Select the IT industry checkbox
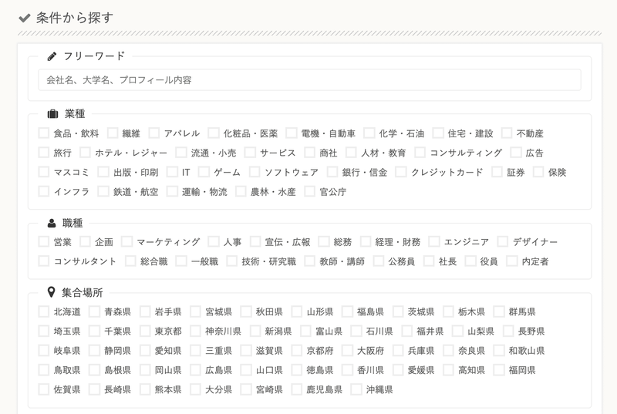The width and height of the screenshot is (617, 414). [x=172, y=172]
